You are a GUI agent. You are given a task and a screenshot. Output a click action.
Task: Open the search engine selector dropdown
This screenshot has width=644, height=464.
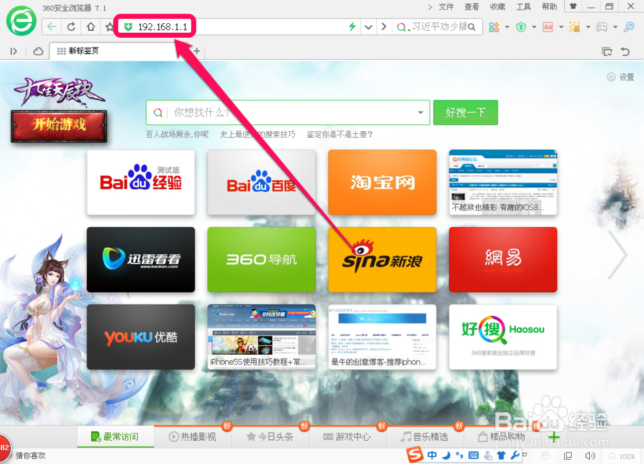click(403, 27)
